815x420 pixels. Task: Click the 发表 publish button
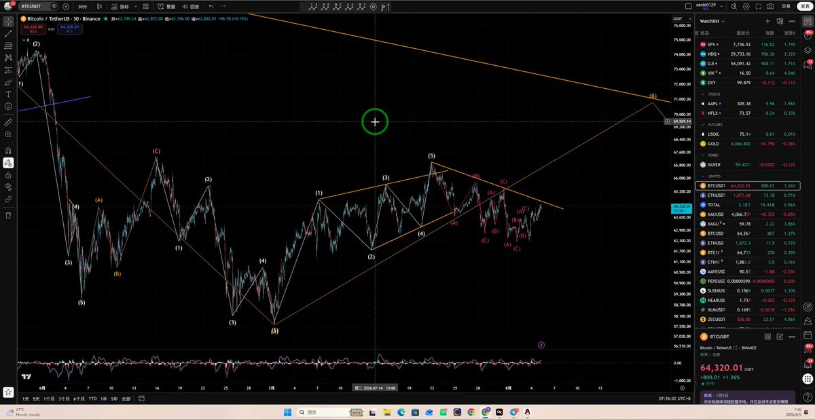coord(805,6)
